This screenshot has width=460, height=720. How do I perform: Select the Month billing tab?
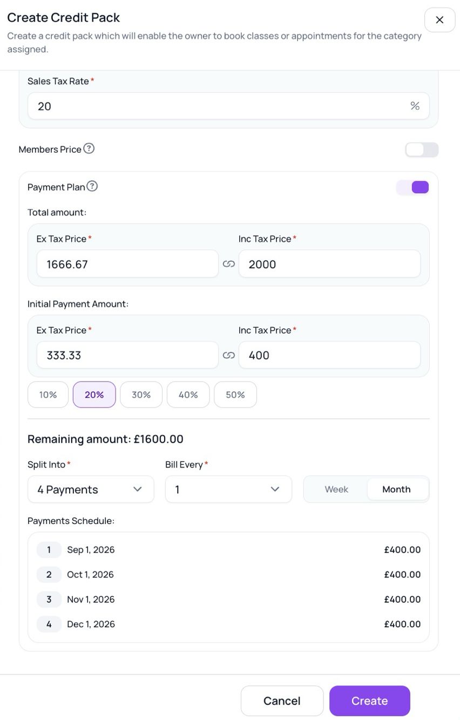coord(397,489)
